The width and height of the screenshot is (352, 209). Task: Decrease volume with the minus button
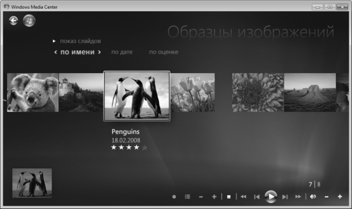coord(327,197)
